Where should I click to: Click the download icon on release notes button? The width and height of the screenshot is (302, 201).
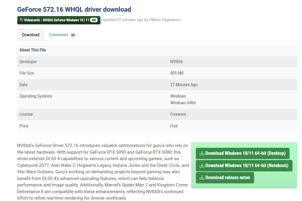point(202,178)
